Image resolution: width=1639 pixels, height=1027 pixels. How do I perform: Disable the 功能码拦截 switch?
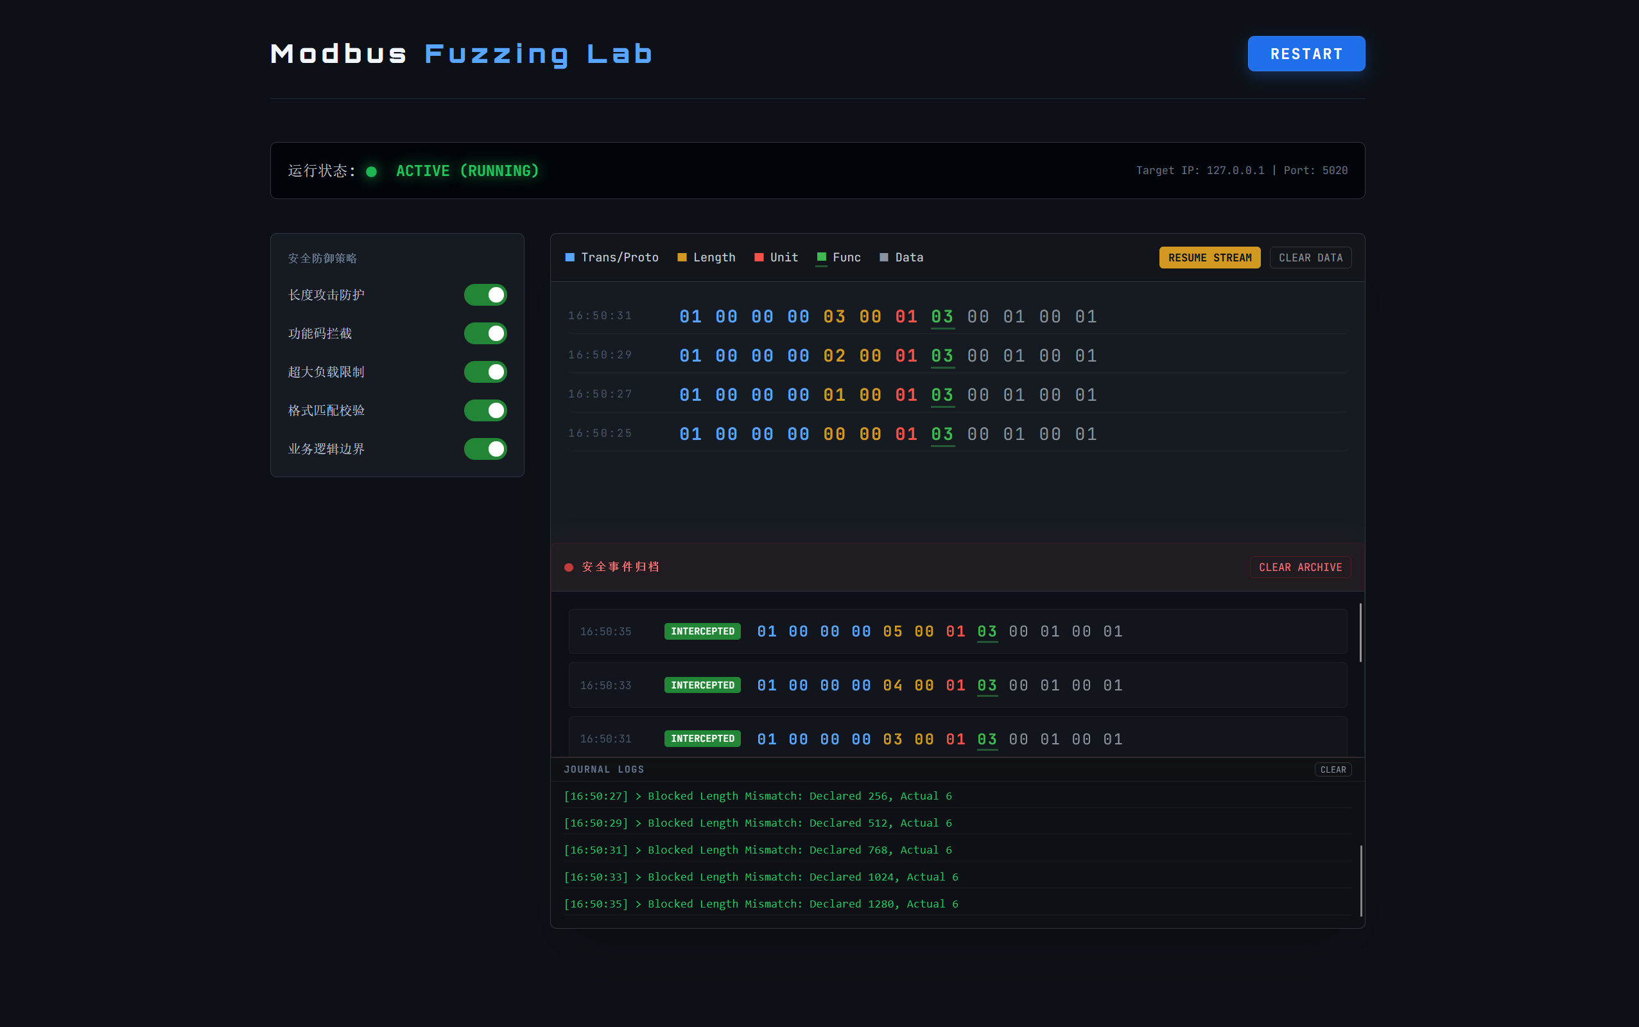point(485,333)
